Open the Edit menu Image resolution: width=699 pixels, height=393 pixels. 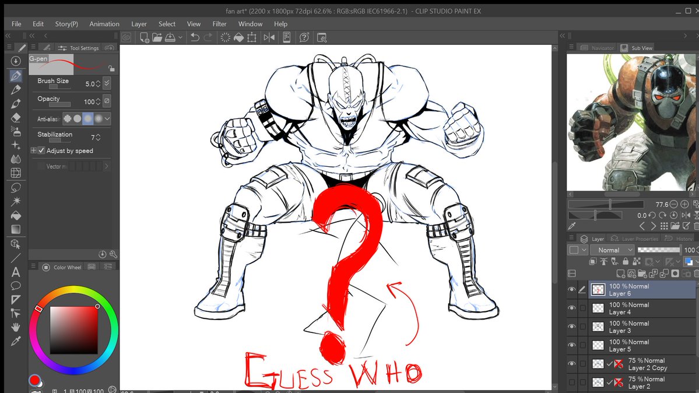(x=38, y=24)
